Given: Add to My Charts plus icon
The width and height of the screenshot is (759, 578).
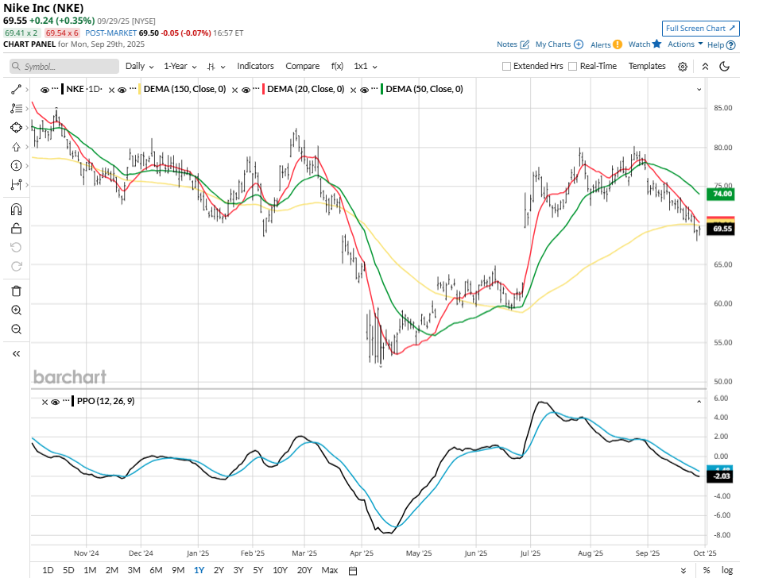Looking at the screenshot, I should point(579,44).
